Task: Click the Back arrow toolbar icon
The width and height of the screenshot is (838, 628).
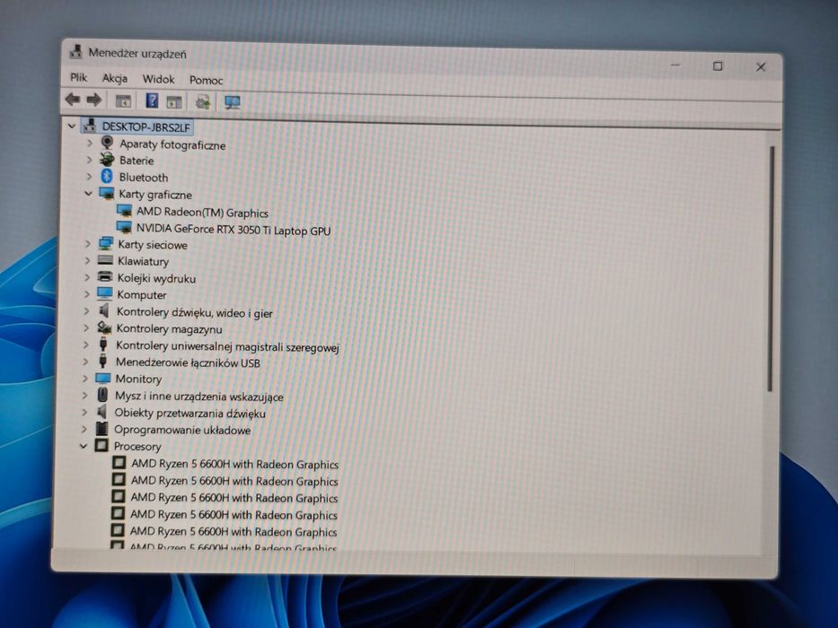Action: coord(72,100)
